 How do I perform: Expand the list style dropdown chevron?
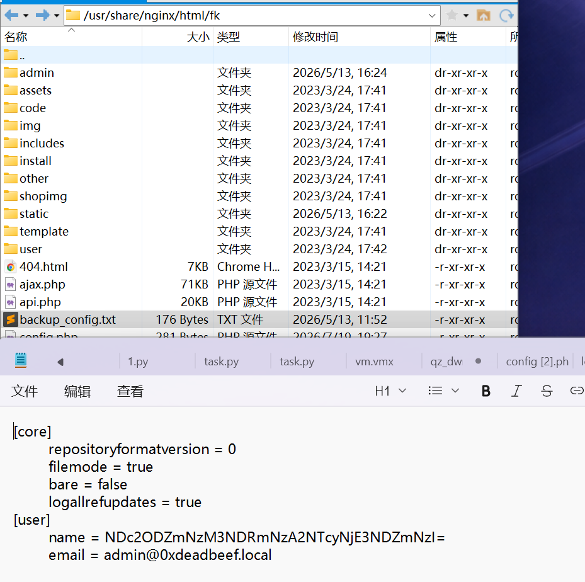(x=455, y=391)
